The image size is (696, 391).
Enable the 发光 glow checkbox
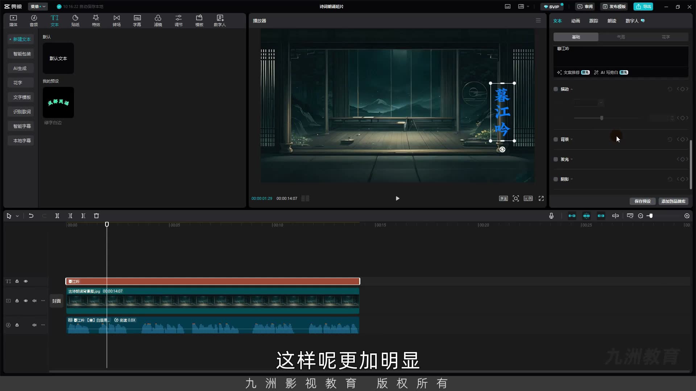(x=556, y=159)
